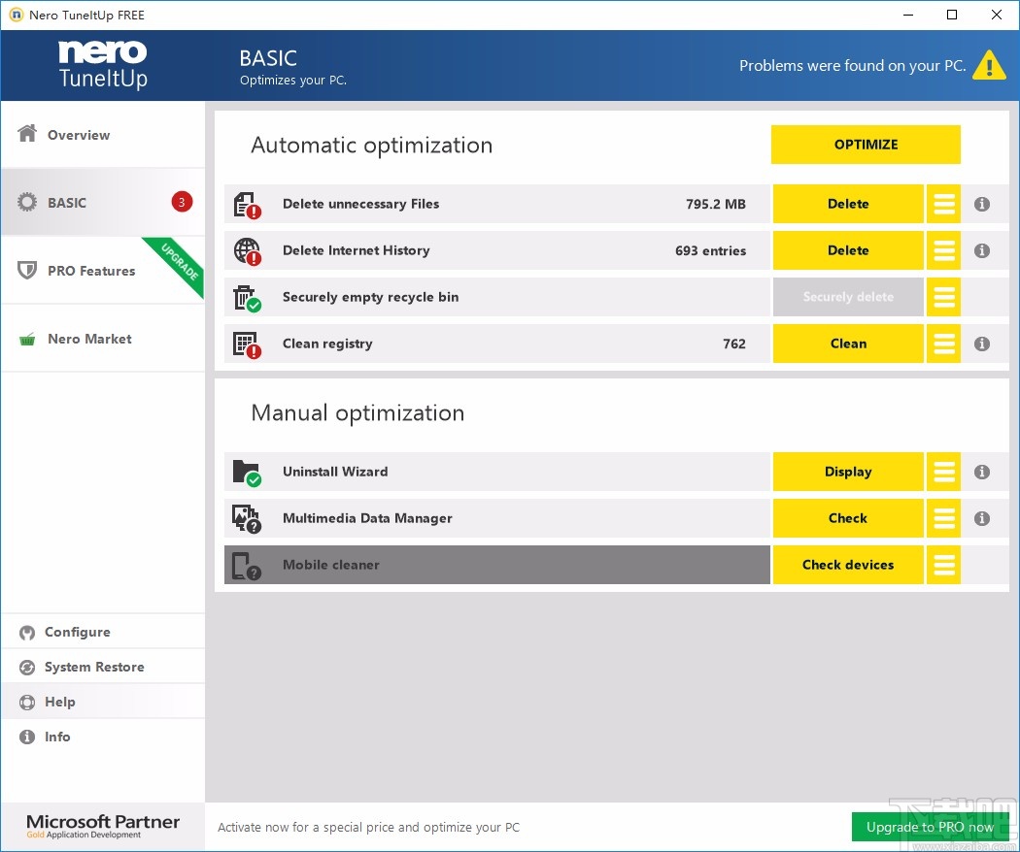Click 'Problems were found on your PC.' text
1020x852 pixels.
[852, 66]
